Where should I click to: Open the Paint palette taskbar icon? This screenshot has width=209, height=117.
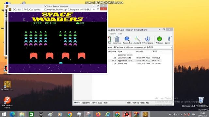tap(50, 114)
